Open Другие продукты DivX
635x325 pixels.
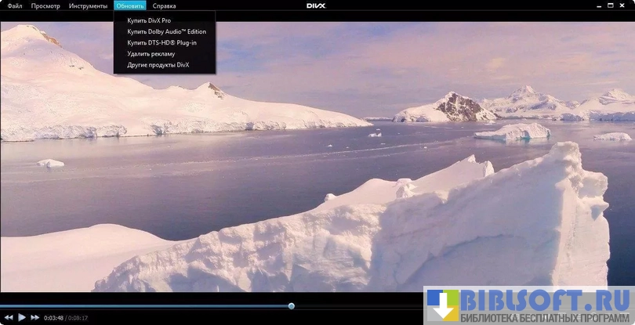coord(158,64)
